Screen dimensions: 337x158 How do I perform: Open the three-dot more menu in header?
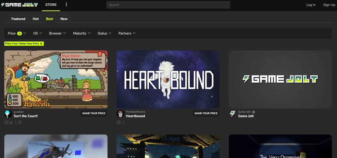click(x=66, y=4)
